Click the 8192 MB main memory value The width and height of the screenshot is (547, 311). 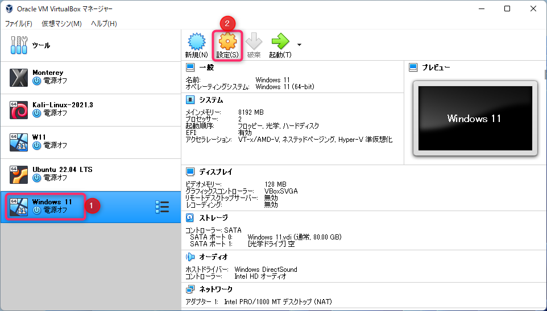click(251, 112)
